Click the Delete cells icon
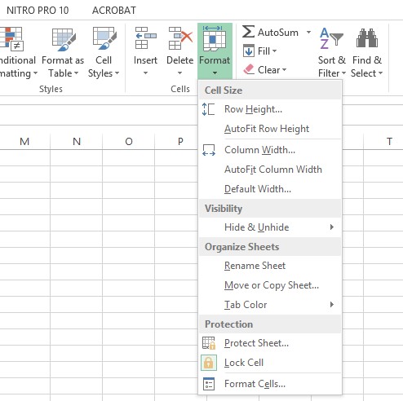Viewport: 403px width, 401px height. (180, 38)
